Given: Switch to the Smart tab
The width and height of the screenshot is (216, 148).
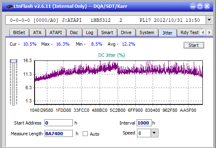Looking at the screenshot, I should coord(107,32).
